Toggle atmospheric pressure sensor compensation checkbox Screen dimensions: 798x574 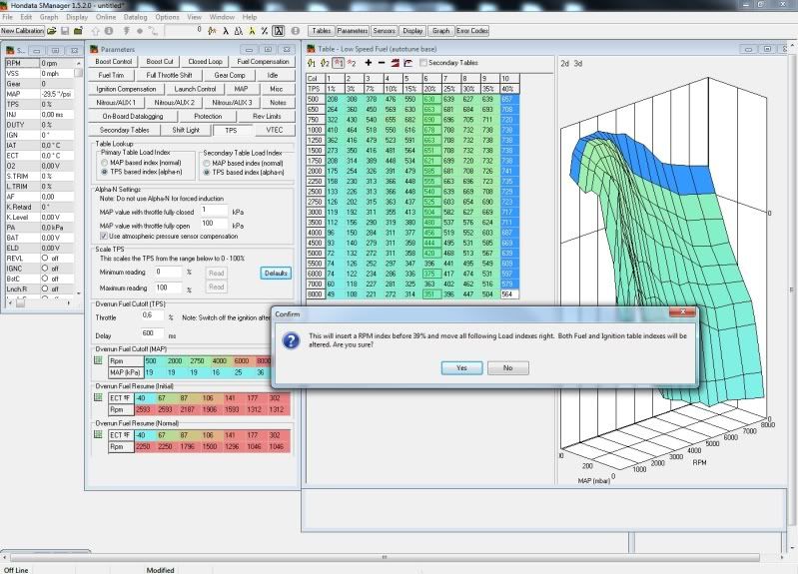pyautogui.click(x=101, y=236)
